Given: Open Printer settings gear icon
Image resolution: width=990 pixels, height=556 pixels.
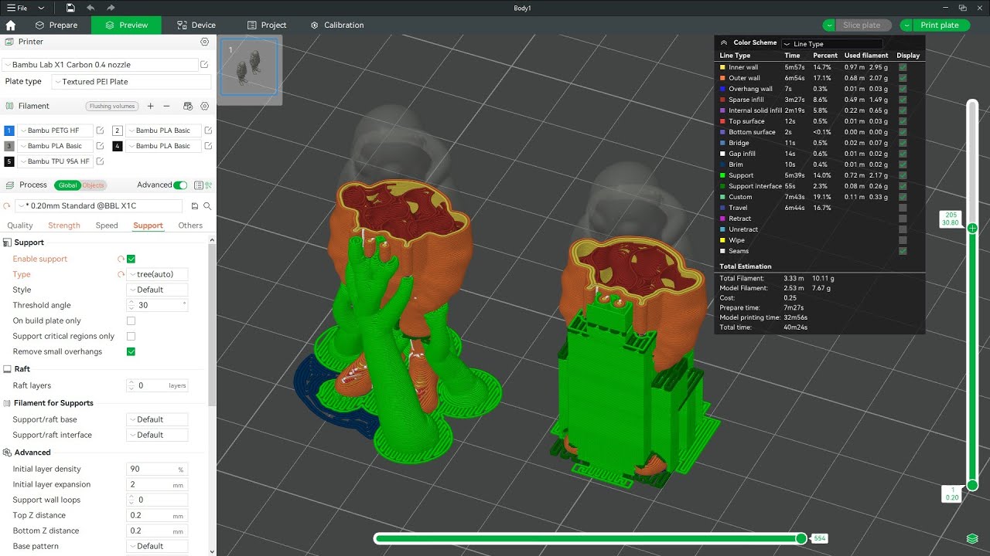Looking at the screenshot, I should 204,42.
